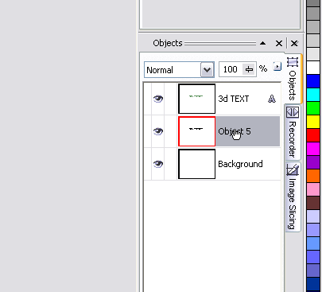Click the Recorder icon on the docker tab
This screenshot has width=322, height=292.
tap(293, 112)
